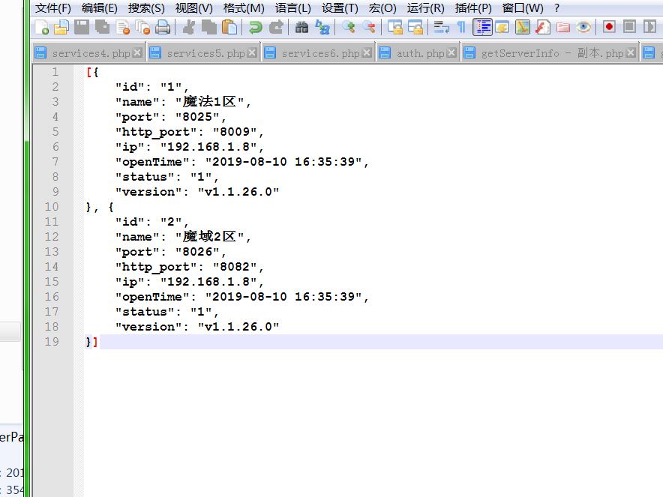Select the services5.php tab

point(205,53)
